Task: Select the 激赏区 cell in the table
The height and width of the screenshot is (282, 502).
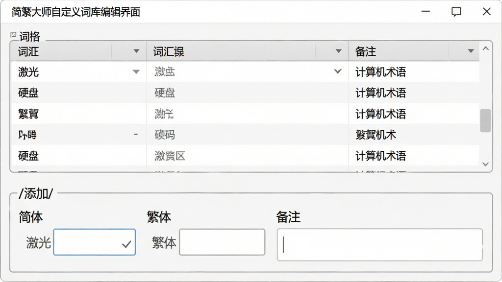Action: [248, 156]
